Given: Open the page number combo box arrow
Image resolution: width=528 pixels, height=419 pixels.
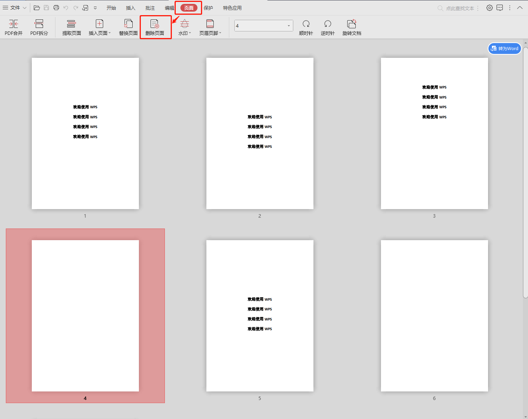Looking at the screenshot, I should pyautogui.click(x=289, y=26).
